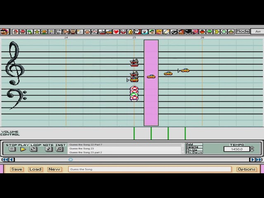Decrease tempo with lower stepper button

tap(252, 150)
